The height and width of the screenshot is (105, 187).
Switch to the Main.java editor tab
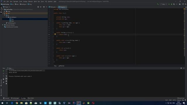point(53,7)
